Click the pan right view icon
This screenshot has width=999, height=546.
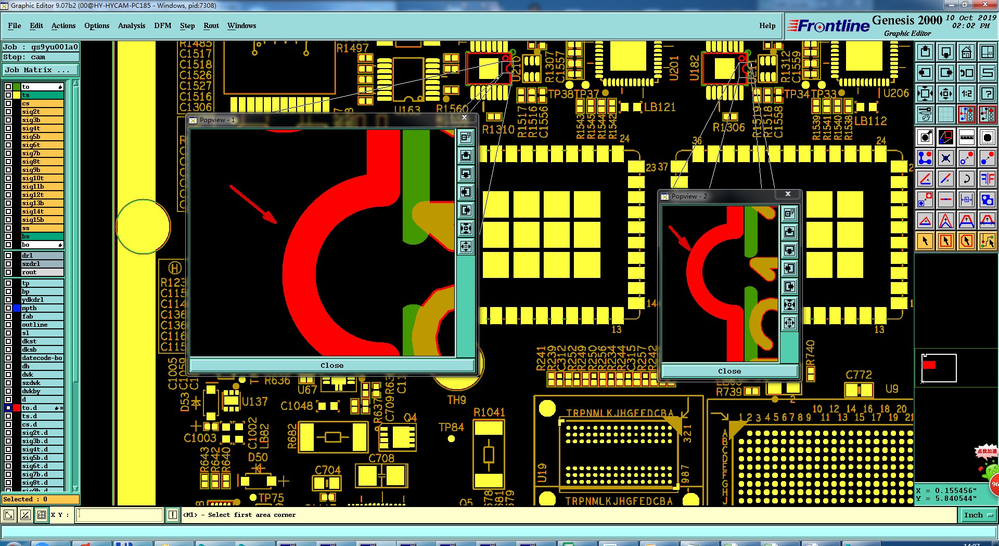(x=946, y=73)
